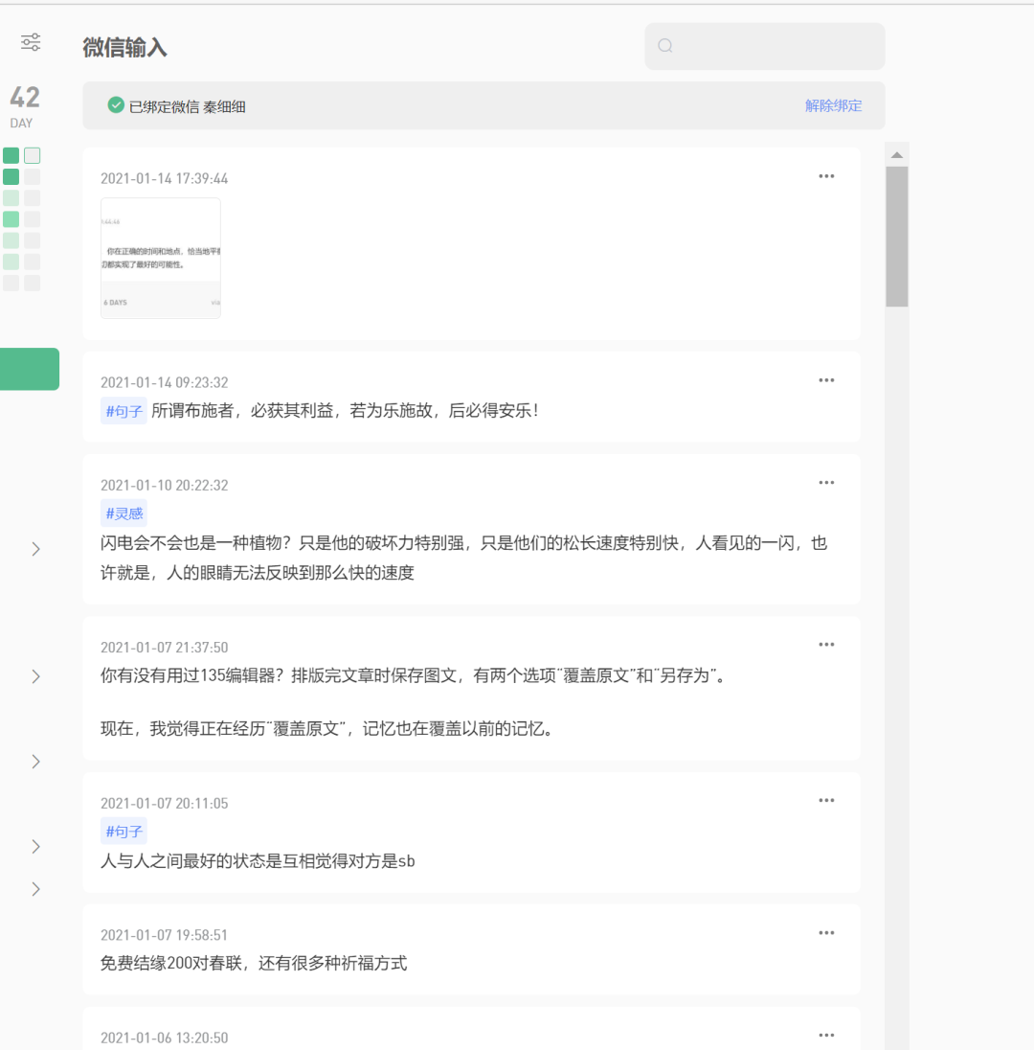The width and height of the screenshot is (1034, 1050).
Task: Click the timestamp 2021-01-06 13:20:50
Action: coord(164,1038)
